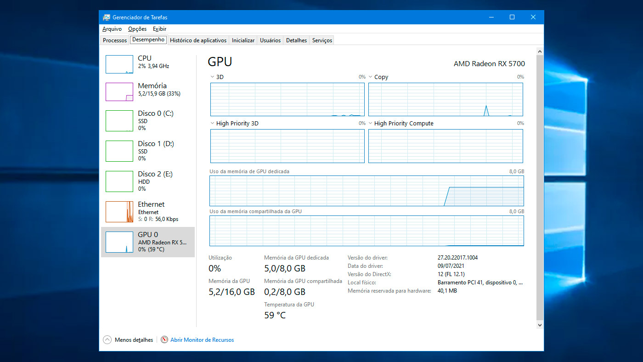Click the 3D engine usage graph
The height and width of the screenshot is (362, 643).
pyautogui.click(x=288, y=99)
